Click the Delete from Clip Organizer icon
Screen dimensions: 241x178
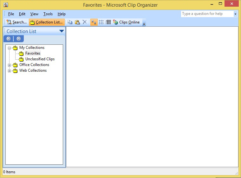tap(85, 22)
